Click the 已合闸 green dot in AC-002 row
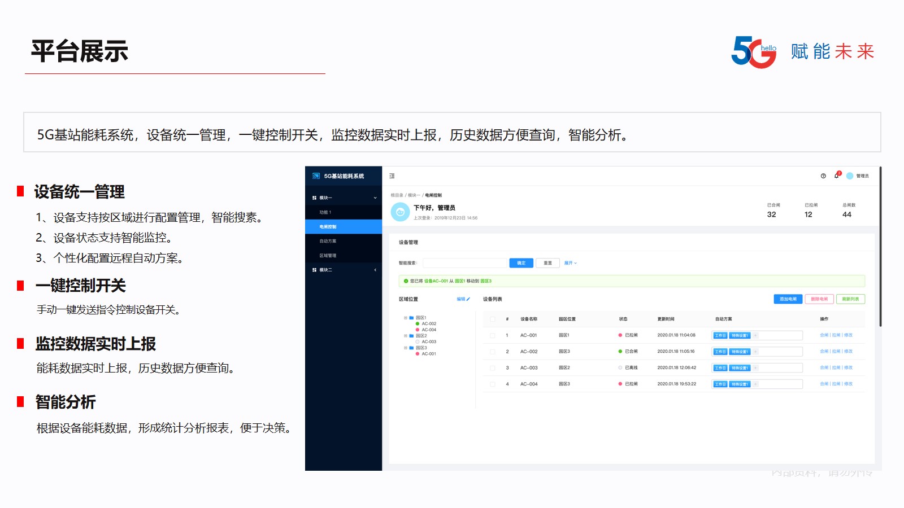The image size is (904, 508). pyautogui.click(x=620, y=351)
